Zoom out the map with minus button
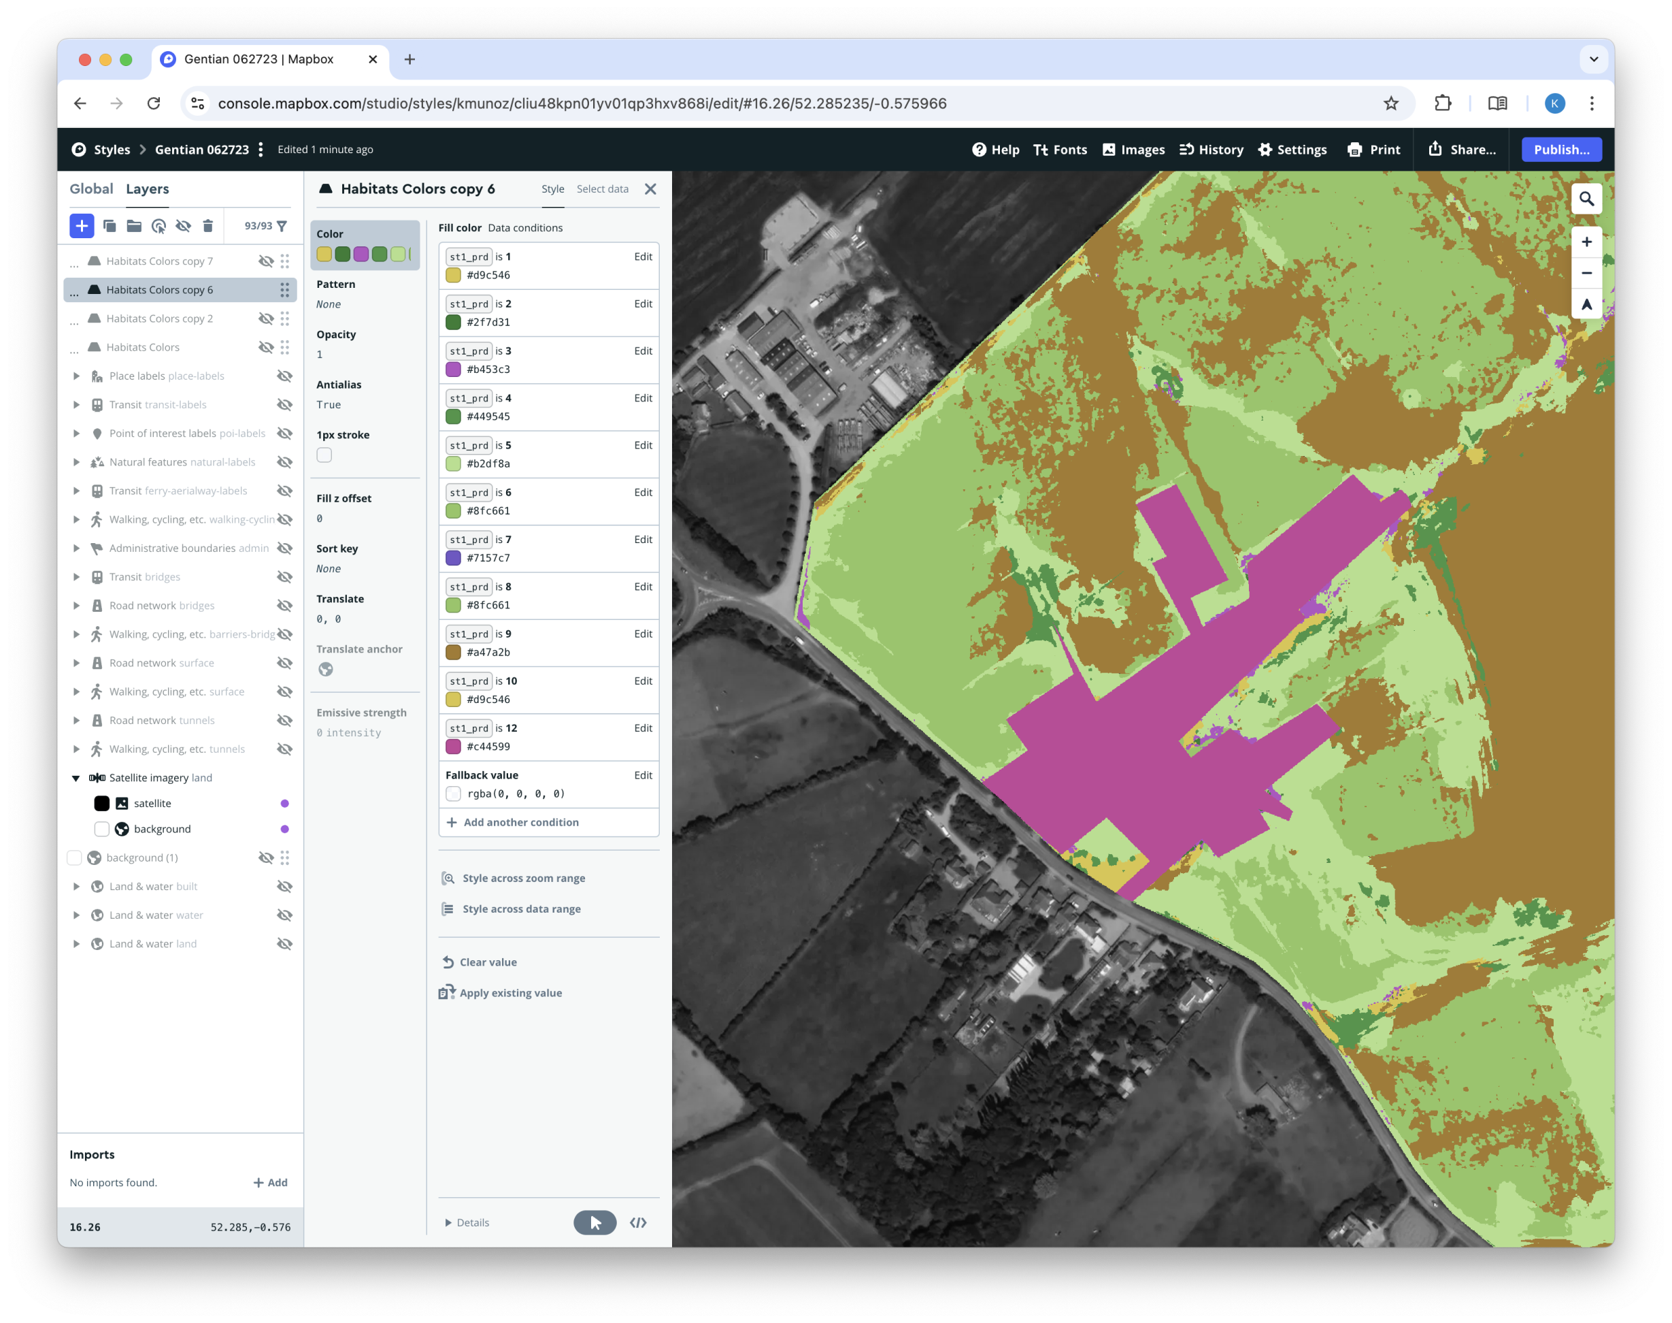This screenshot has width=1672, height=1323. click(1586, 273)
